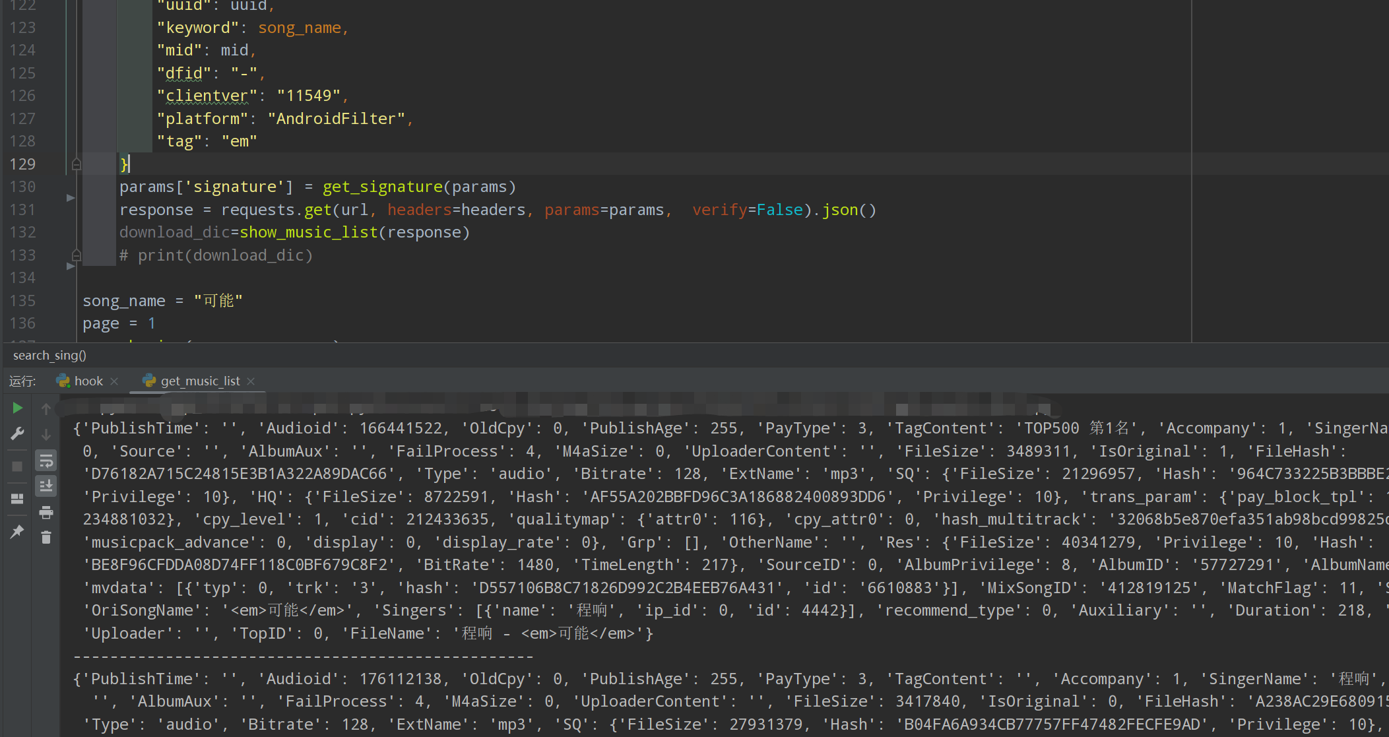Select the get_music_list run tab
1389x737 pixels.
click(200, 381)
